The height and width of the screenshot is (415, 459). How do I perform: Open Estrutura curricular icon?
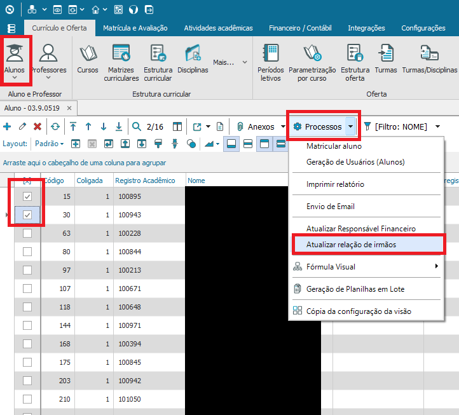(x=158, y=62)
